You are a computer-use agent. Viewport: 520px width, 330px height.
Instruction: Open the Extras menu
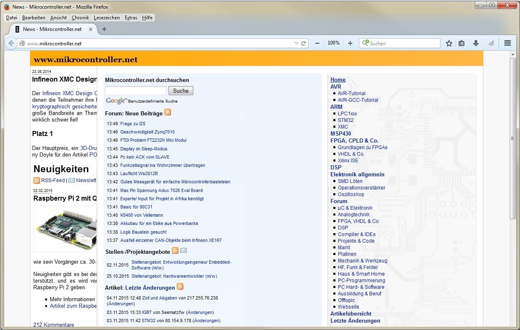131,18
